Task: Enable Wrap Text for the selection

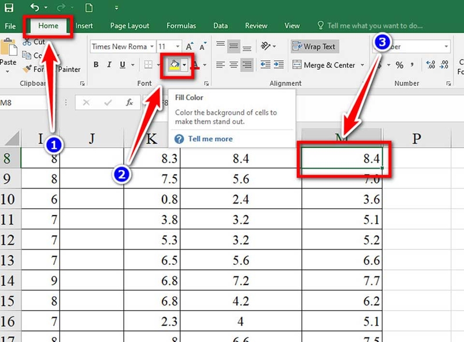Action: click(x=313, y=46)
